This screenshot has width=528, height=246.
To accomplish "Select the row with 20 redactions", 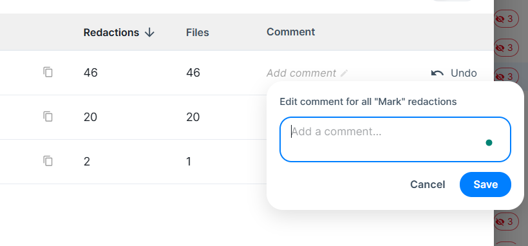I will [x=247, y=117].
